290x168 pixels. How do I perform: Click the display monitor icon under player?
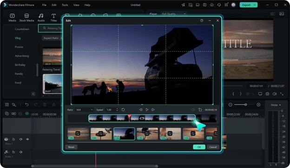pos(260,94)
